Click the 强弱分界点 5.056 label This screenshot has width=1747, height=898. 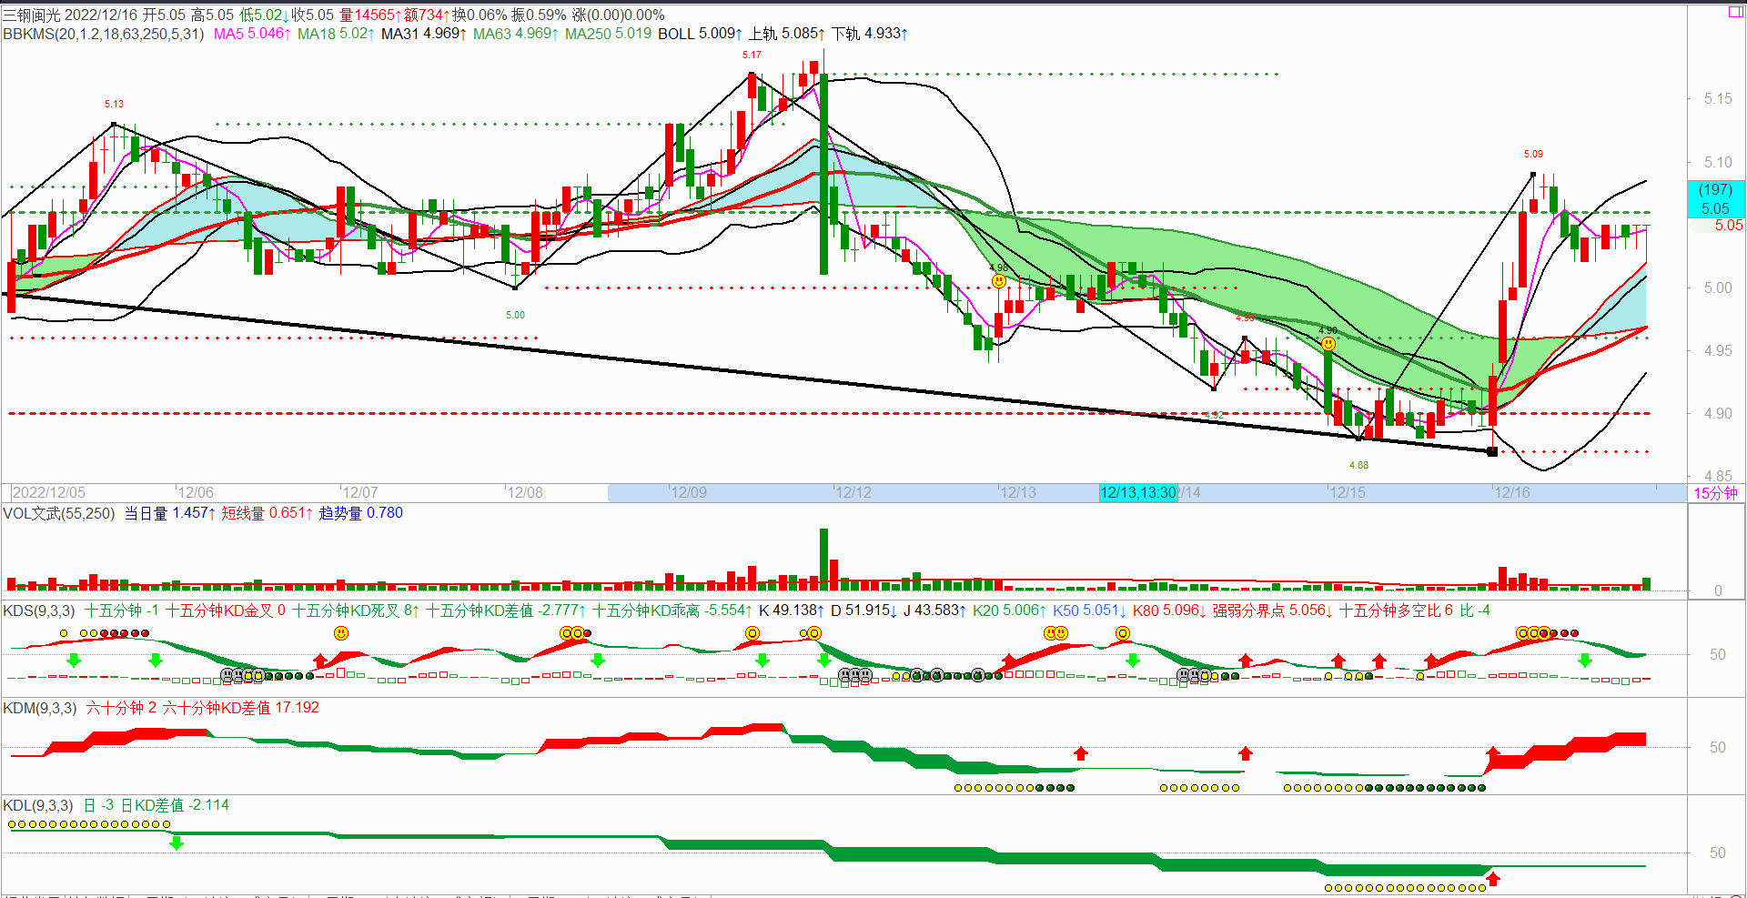click(x=1272, y=610)
